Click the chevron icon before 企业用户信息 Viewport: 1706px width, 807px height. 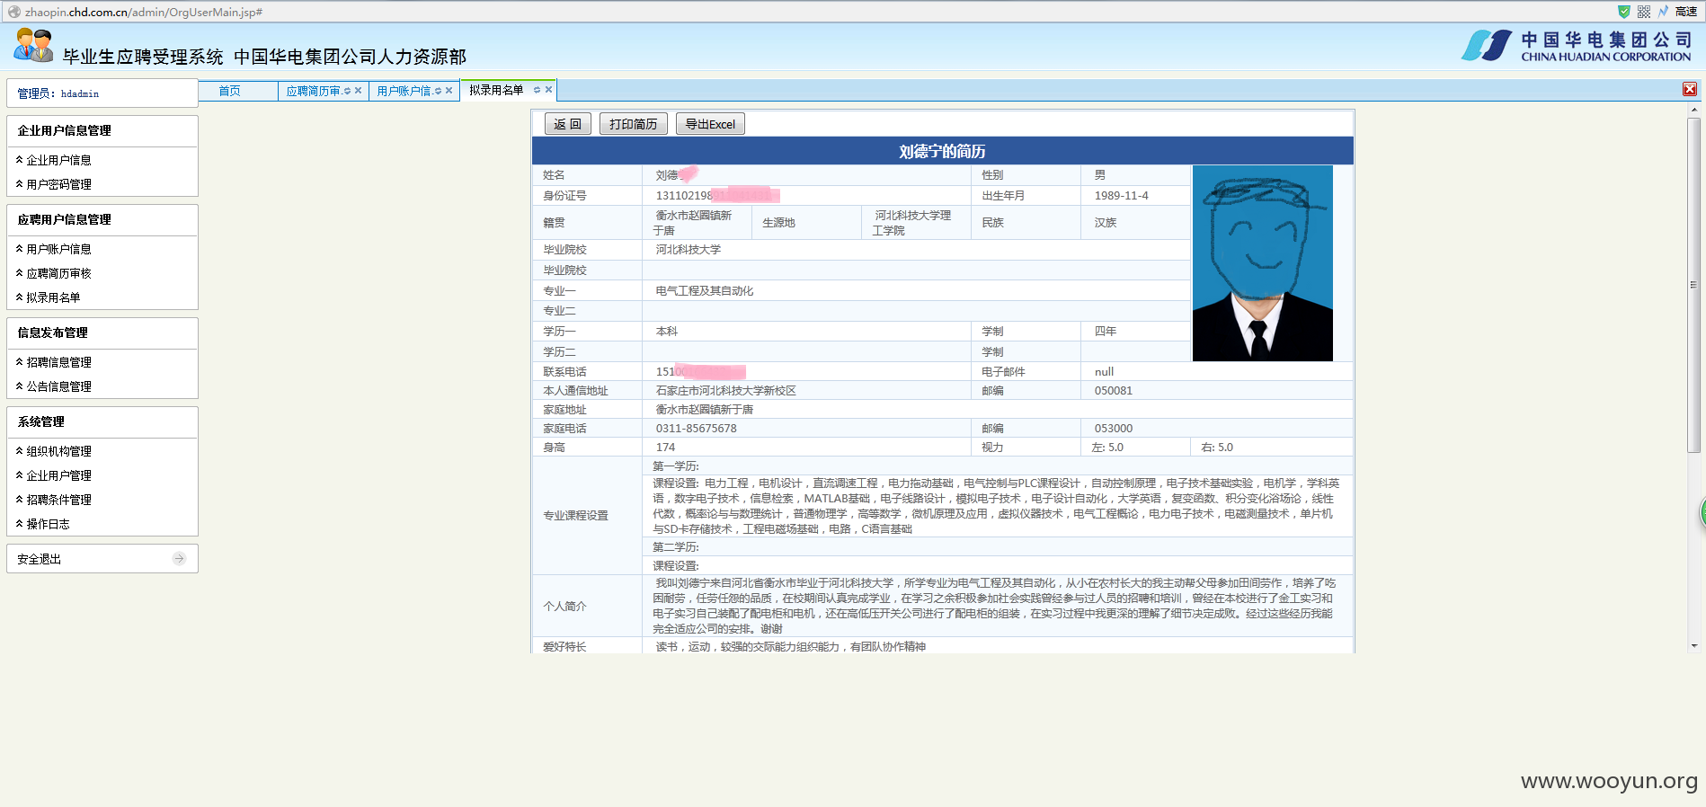(20, 160)
